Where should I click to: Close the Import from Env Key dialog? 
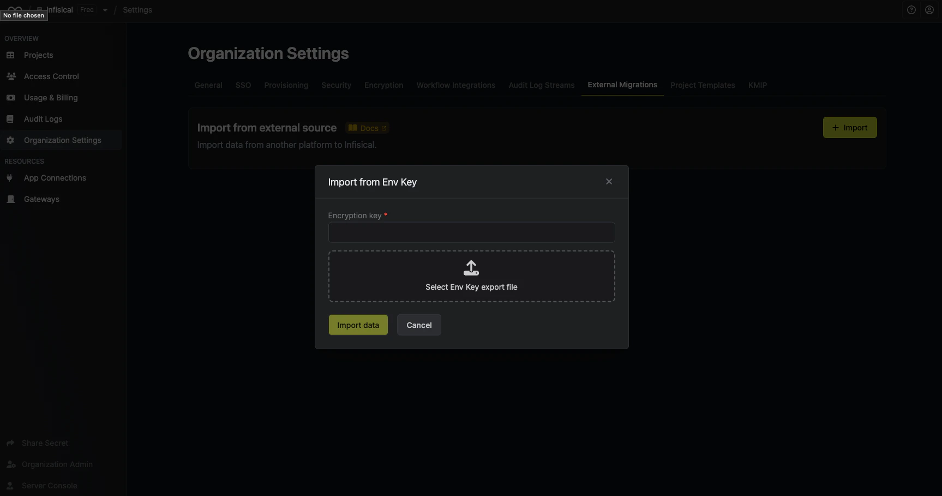(x=609, y=182)
